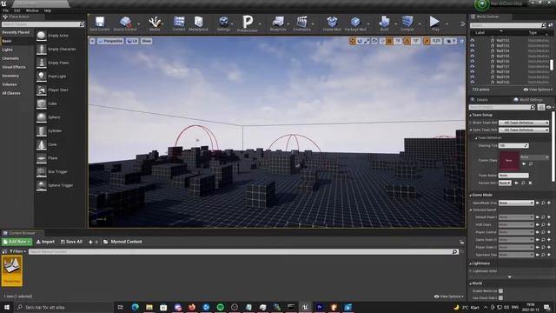Screen dimensions: 556x313
Task: Toggle Use Client Side Level checkbox
Action: coord(500,298)
